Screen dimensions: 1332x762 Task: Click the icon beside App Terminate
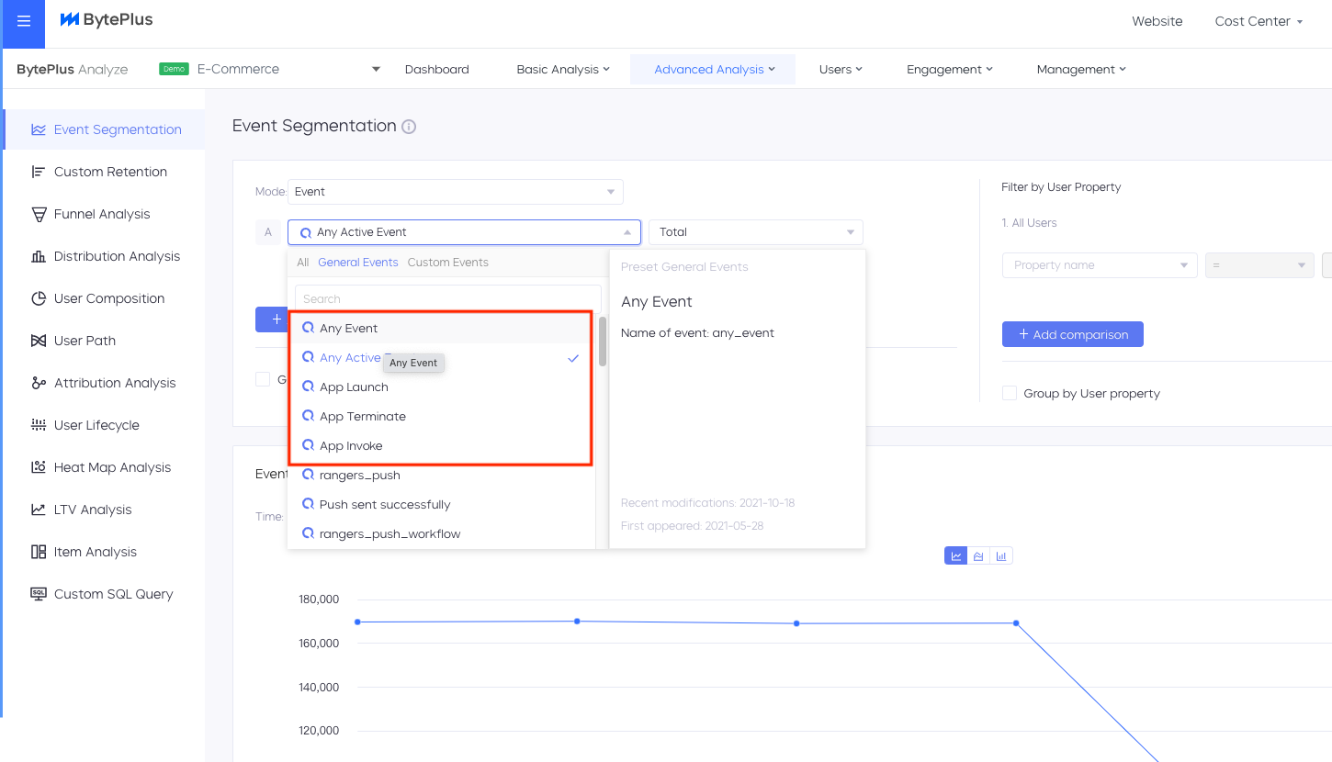click(x=309, y=416)
